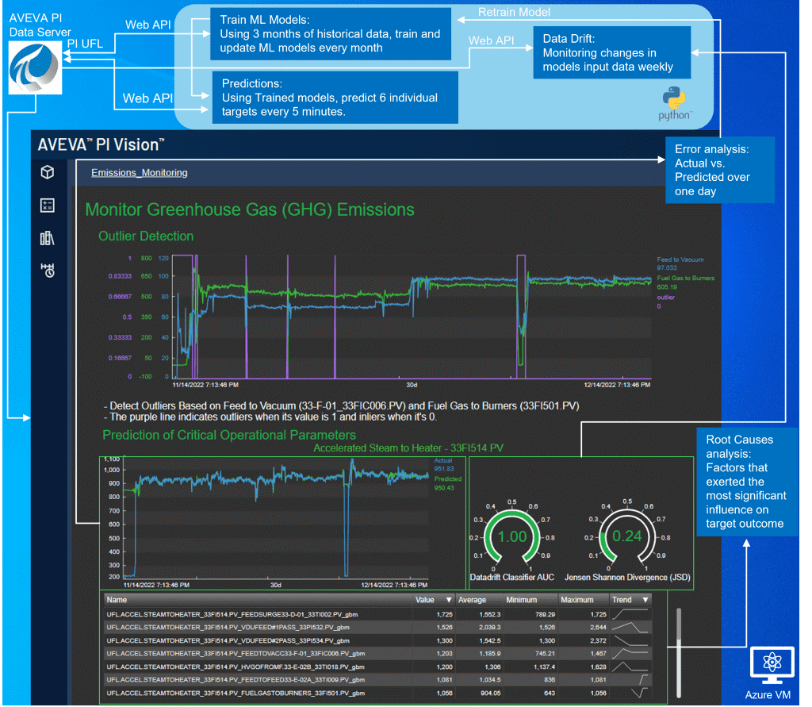Image resolution: width=812 pixels, height=707 pixels.
Task: Open the events timer icon in sidebar
Action: pyautogui.click(x=48, y=271)
